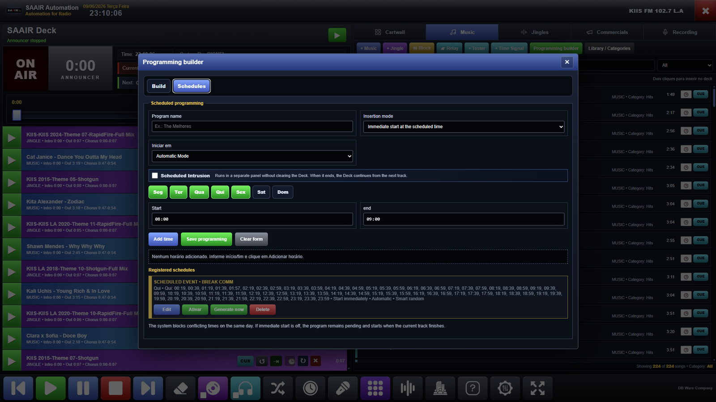
Task: Click the question mark help icon
Action: click(x=473, y=388)
